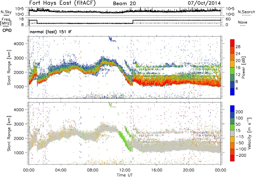Click the '60' tick on Nave axis
Viewport: 255px width, 177px height.
228,19
